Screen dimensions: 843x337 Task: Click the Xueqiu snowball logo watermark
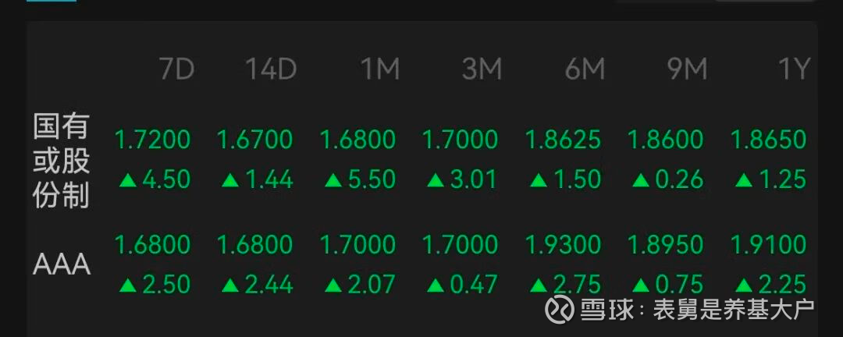coord(560,308)
